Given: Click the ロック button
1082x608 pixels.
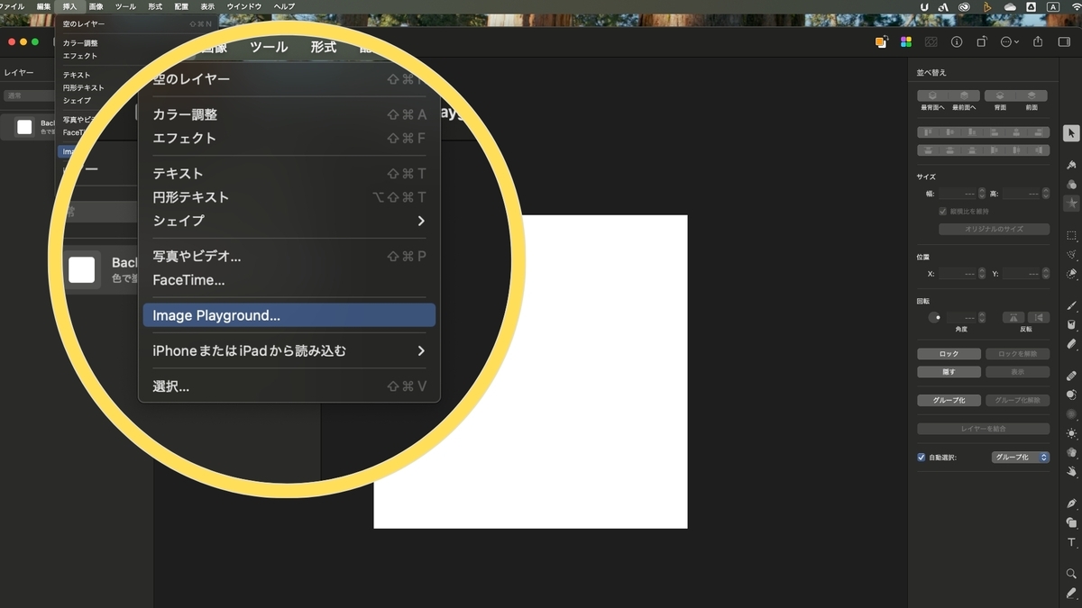Looking at the screenshot, I should [x=949, y=354].
